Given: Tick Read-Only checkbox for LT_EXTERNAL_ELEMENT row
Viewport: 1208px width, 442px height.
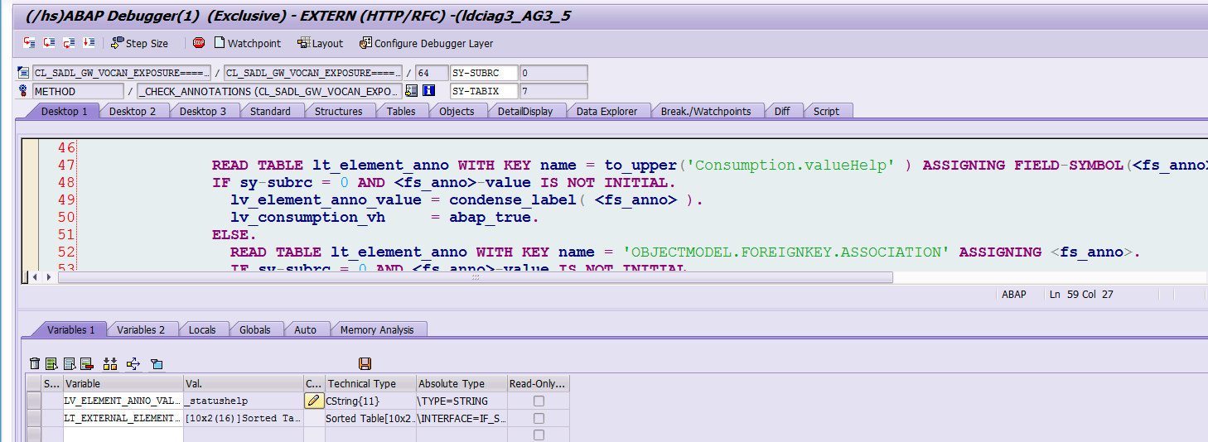Looking at the screenshot, I should [539, 418].
